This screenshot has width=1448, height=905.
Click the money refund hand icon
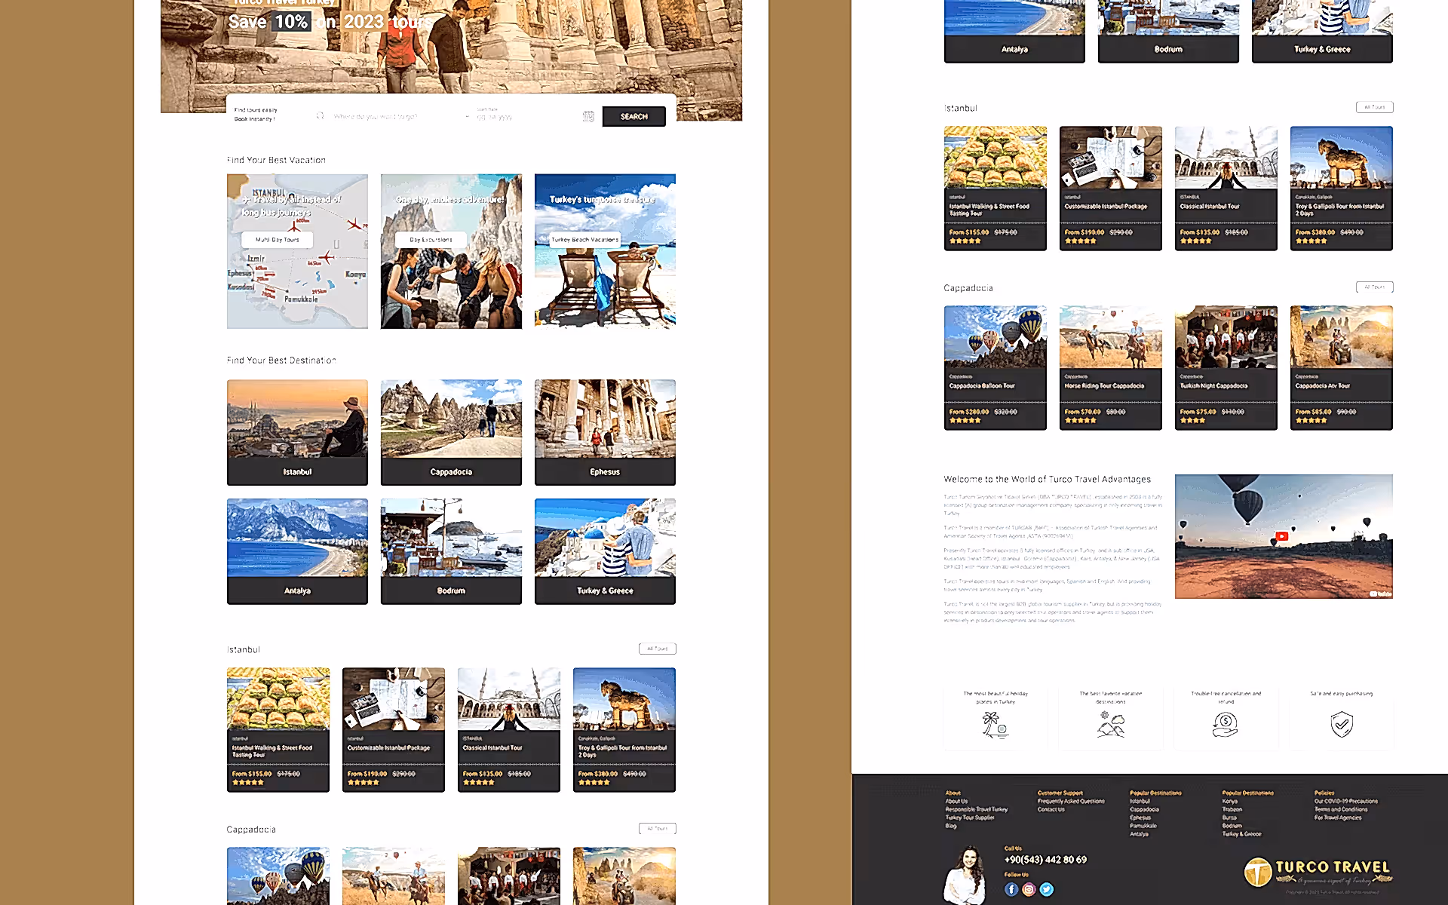click(1226, 725)
